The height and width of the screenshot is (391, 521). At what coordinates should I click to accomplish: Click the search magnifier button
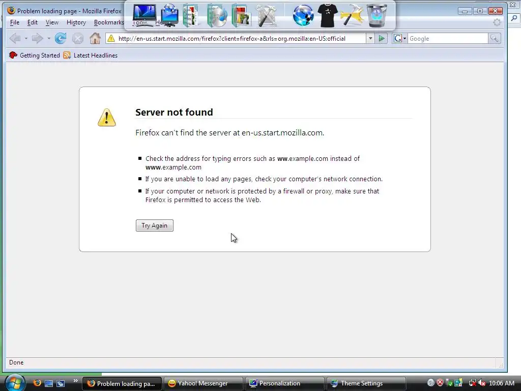coord(495,39)
